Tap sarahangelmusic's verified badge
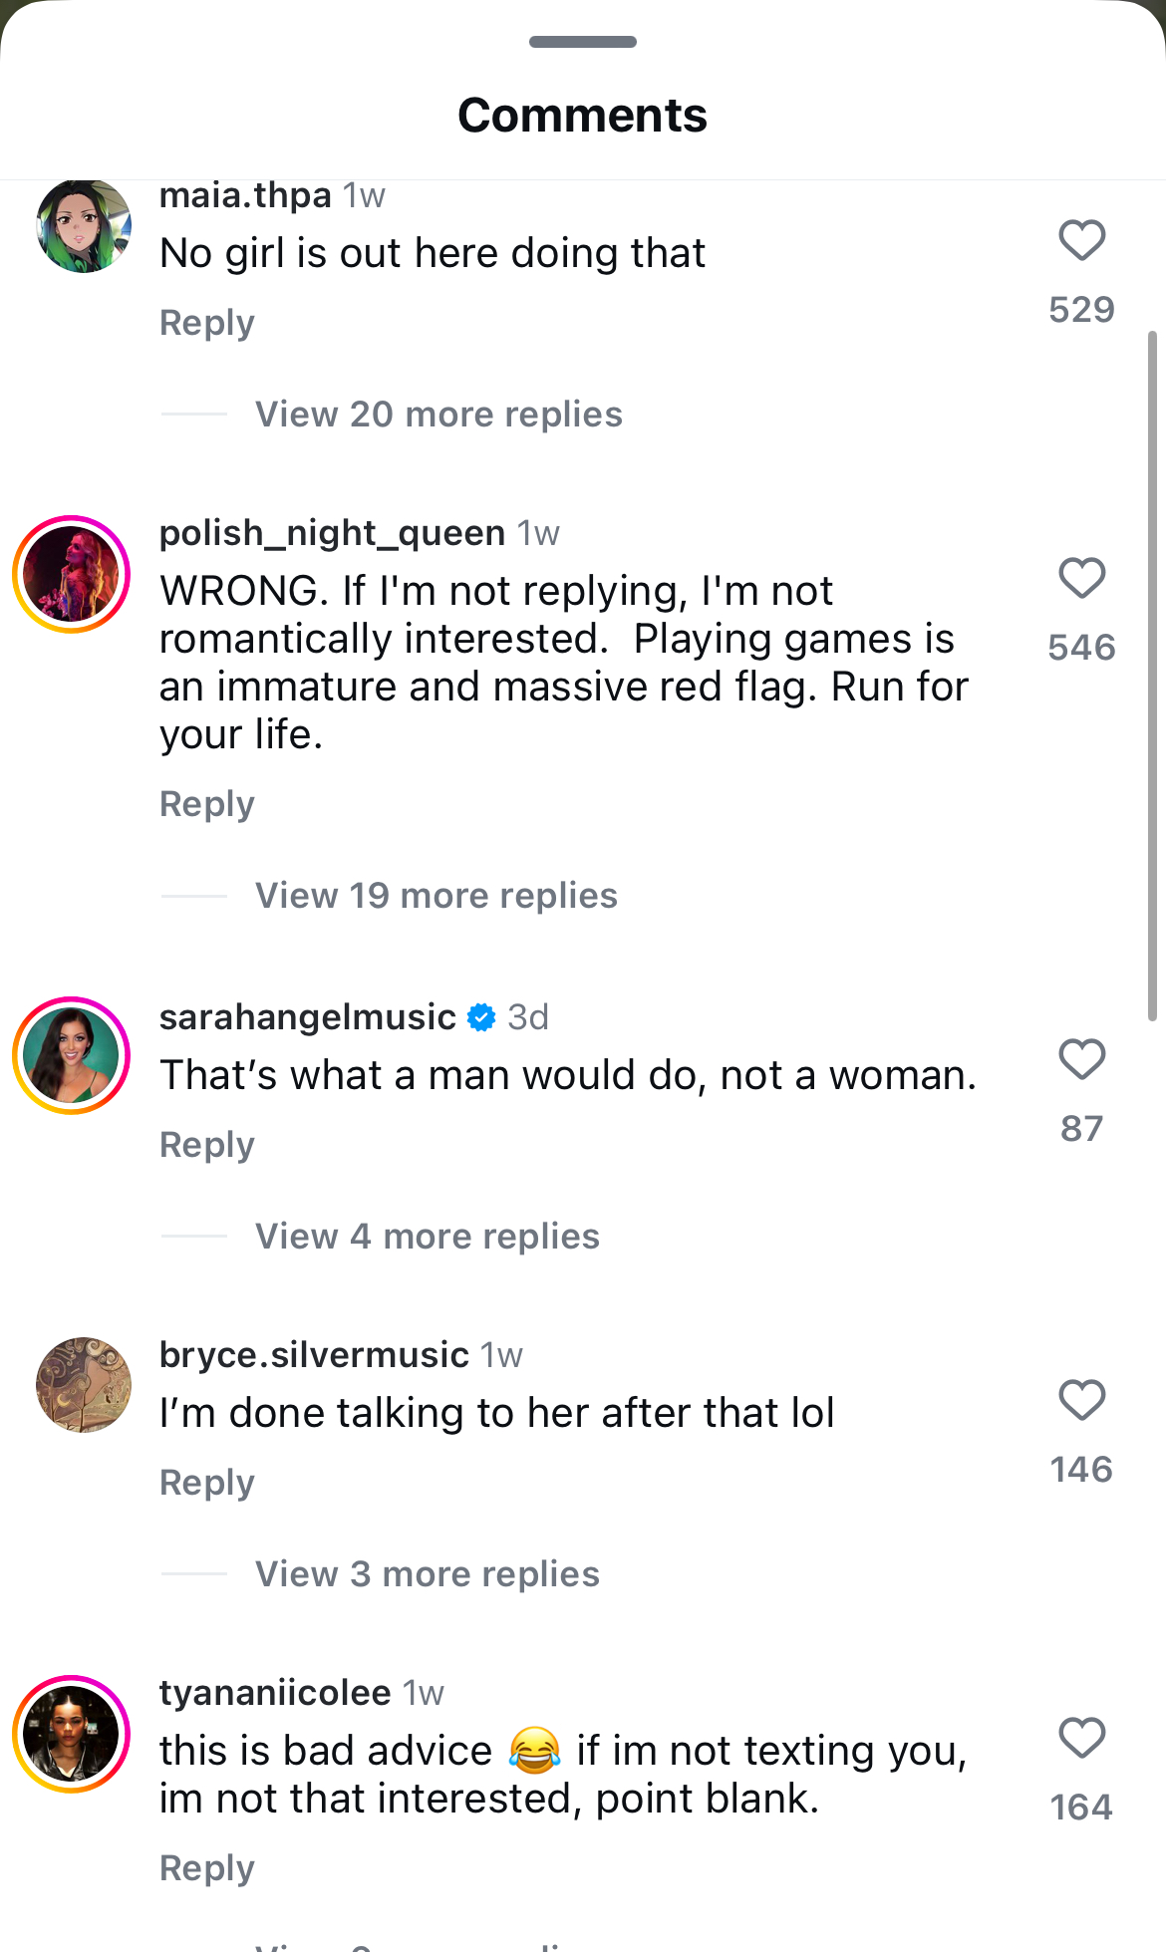1166x1952 pixels. click(481, 1017)
